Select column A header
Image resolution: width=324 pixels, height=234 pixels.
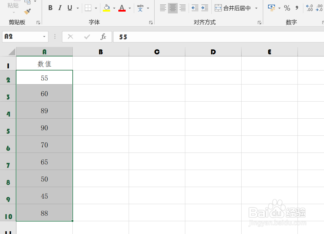coord(44,52)
